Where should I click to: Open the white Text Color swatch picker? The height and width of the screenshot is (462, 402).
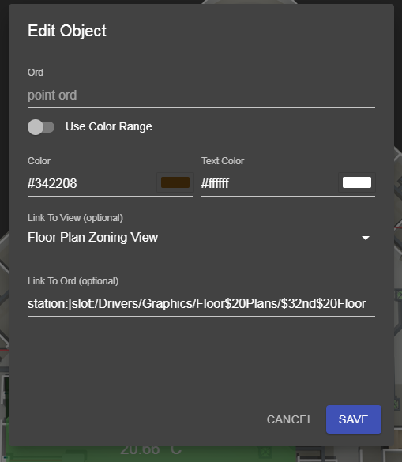click(357, 182)
